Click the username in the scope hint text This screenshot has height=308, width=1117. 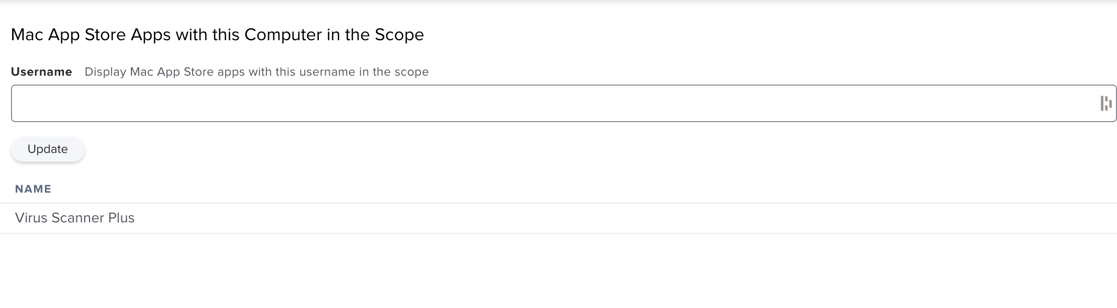coord(327,72)
